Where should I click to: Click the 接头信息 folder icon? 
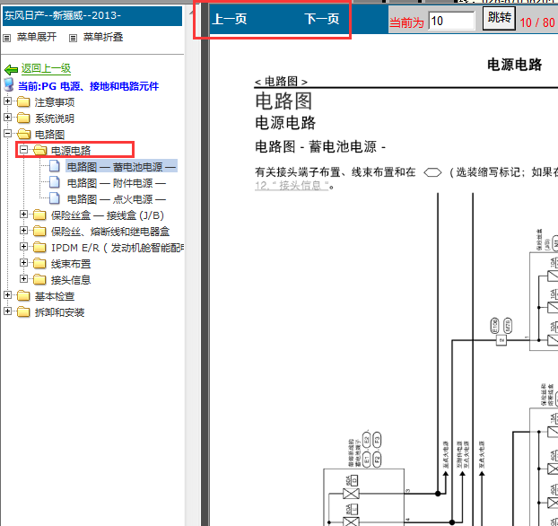point(39,279)
